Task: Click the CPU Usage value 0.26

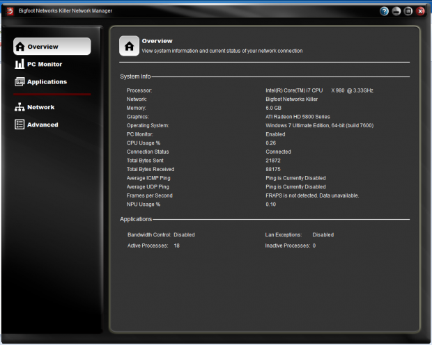Action: point(270,143)
